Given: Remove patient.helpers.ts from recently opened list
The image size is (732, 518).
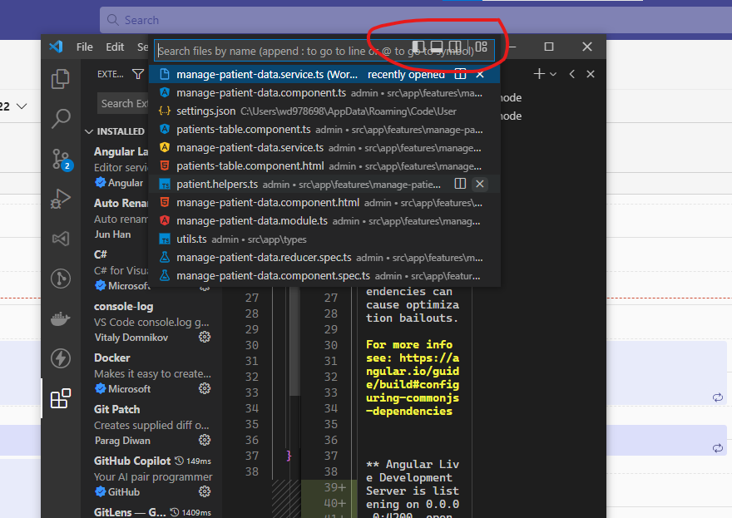Looking at the screenshot, I should point(480,184).
